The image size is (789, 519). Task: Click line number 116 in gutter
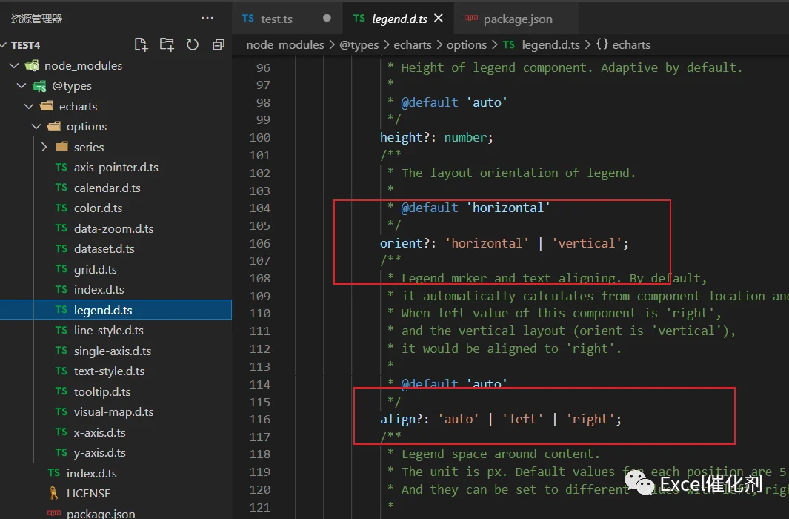(259, 420)
